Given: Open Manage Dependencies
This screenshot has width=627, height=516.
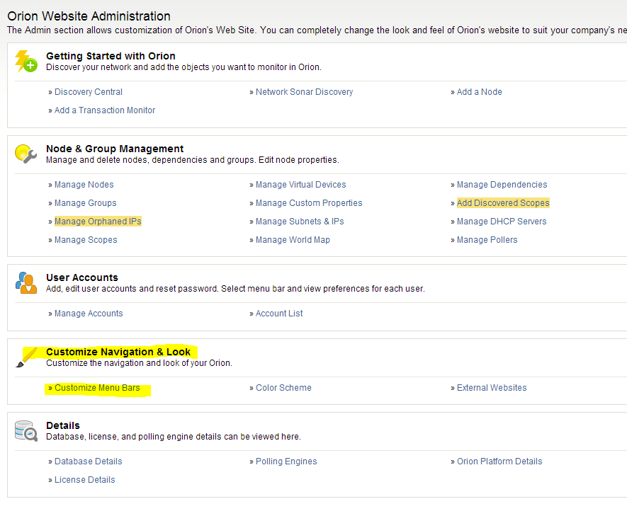Looking at the screenshot, I should click(502, 185).
